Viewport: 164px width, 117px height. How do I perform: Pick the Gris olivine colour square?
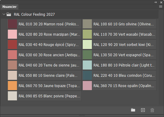(x=87, y=24)
